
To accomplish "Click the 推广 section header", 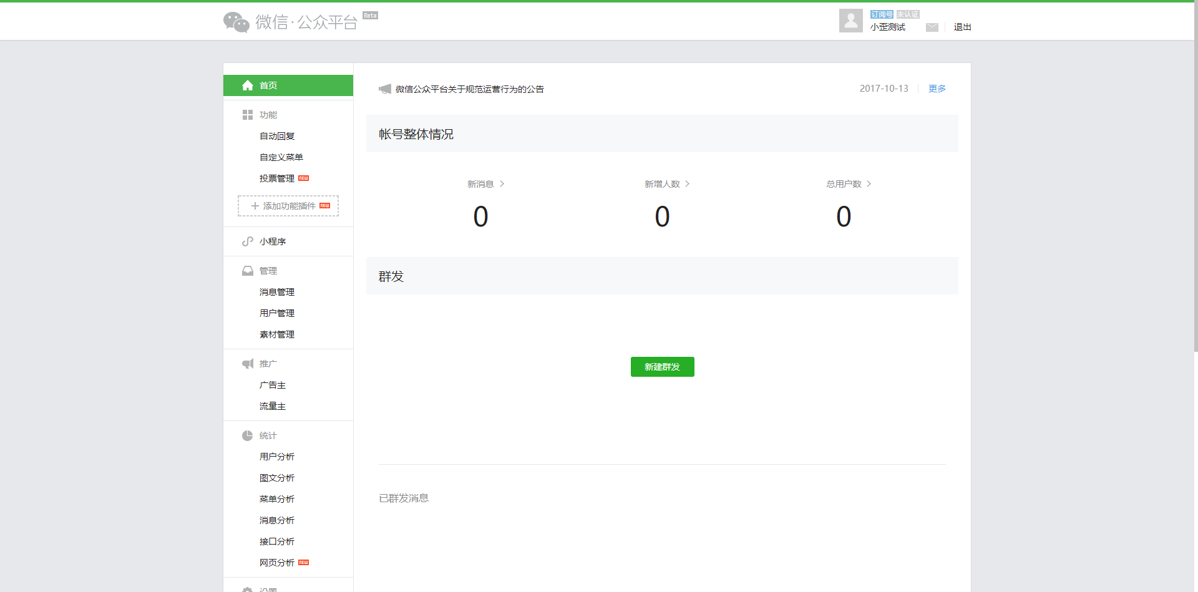I will [x=268, y=364].
